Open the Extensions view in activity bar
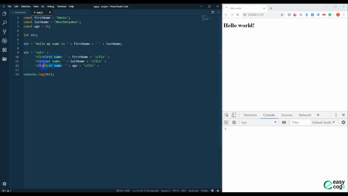Screen dimensions: 348x196 point(4,50)
